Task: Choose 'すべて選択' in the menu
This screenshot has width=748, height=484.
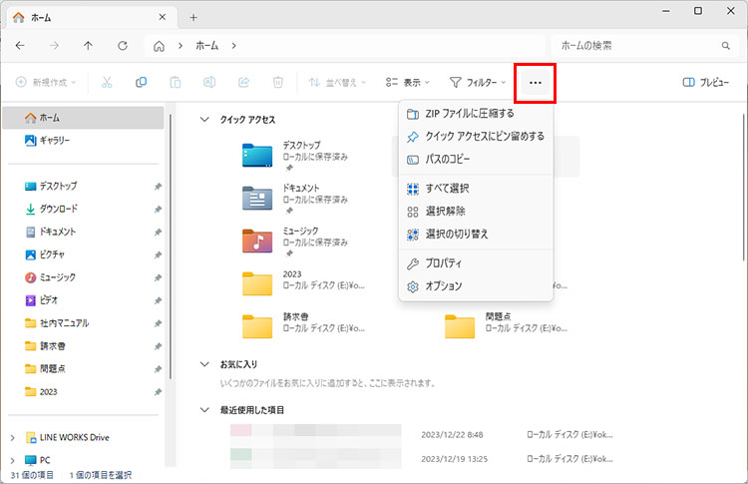Action: [x=447, y=188]
